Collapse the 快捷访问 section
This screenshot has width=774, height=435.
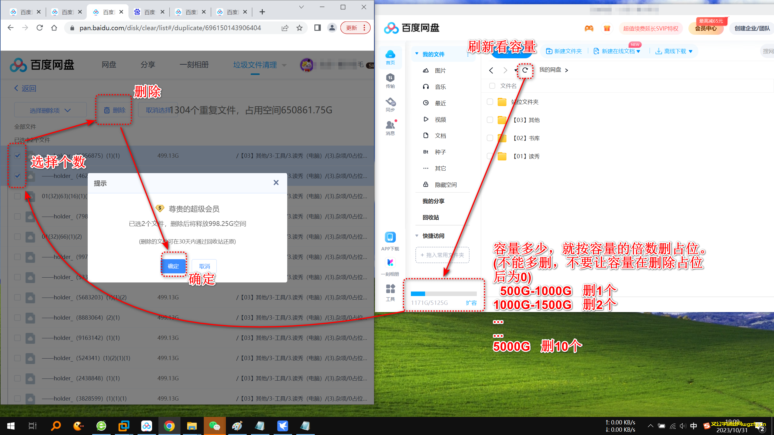coord(417,236)
